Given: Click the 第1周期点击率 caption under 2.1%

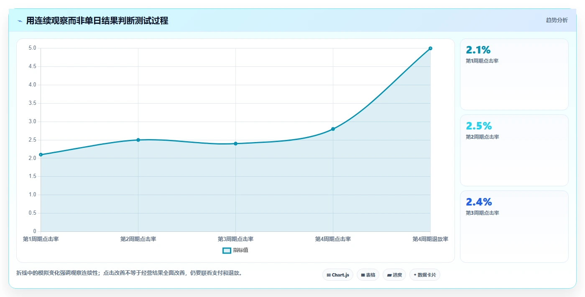Looking at the screenshot, I should 482,61.
